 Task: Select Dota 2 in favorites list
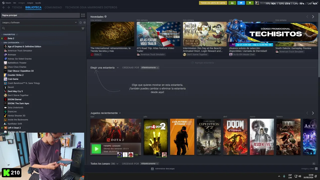11,38
